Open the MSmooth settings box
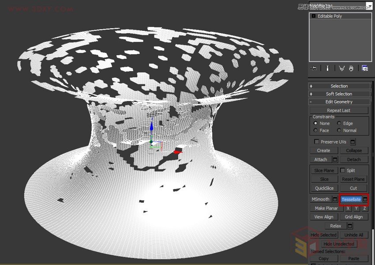Screen dimensions: 375x265 pos(336,199)
